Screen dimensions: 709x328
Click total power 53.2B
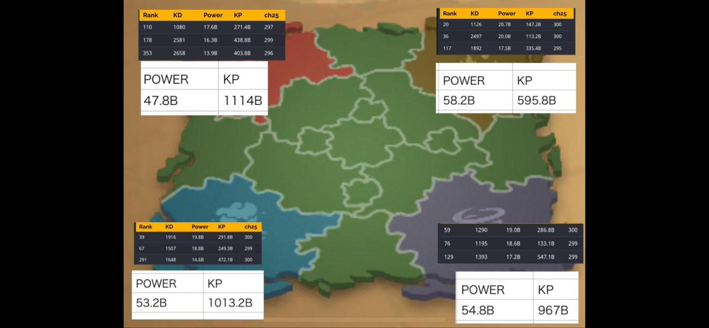(152, 303)
